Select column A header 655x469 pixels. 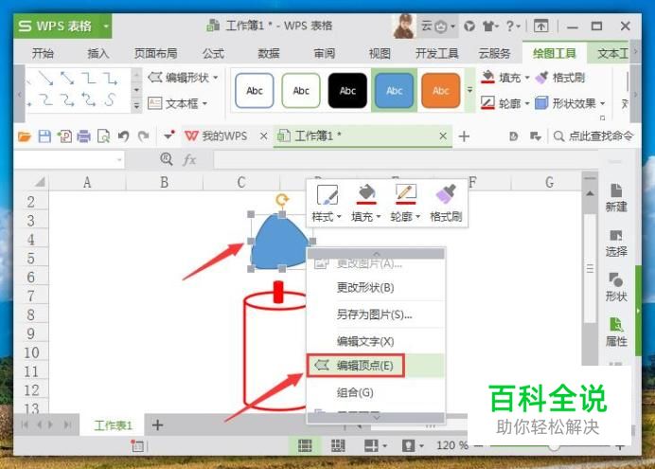pyautogui.click(x=87, y=182)
